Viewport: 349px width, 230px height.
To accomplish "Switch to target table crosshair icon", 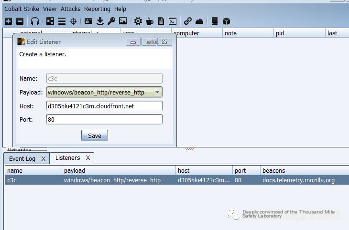I will (x=73, y=21).
